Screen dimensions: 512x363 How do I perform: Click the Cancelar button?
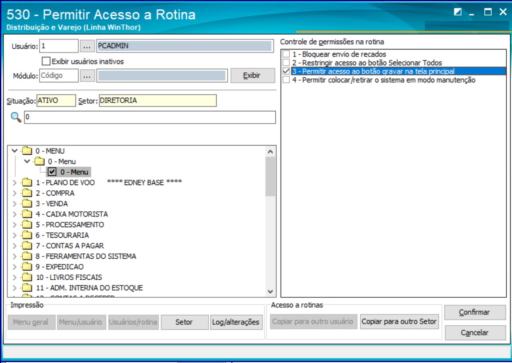[x=475, y=333]
